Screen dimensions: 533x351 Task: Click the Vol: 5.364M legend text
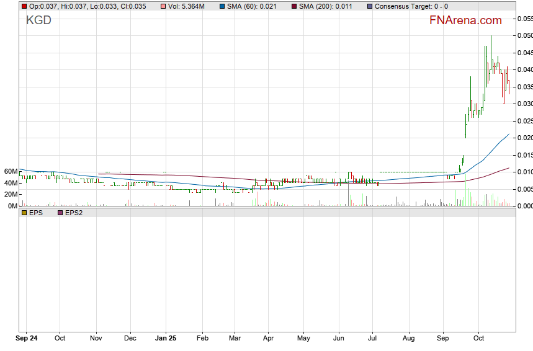[x=186, y=6]
